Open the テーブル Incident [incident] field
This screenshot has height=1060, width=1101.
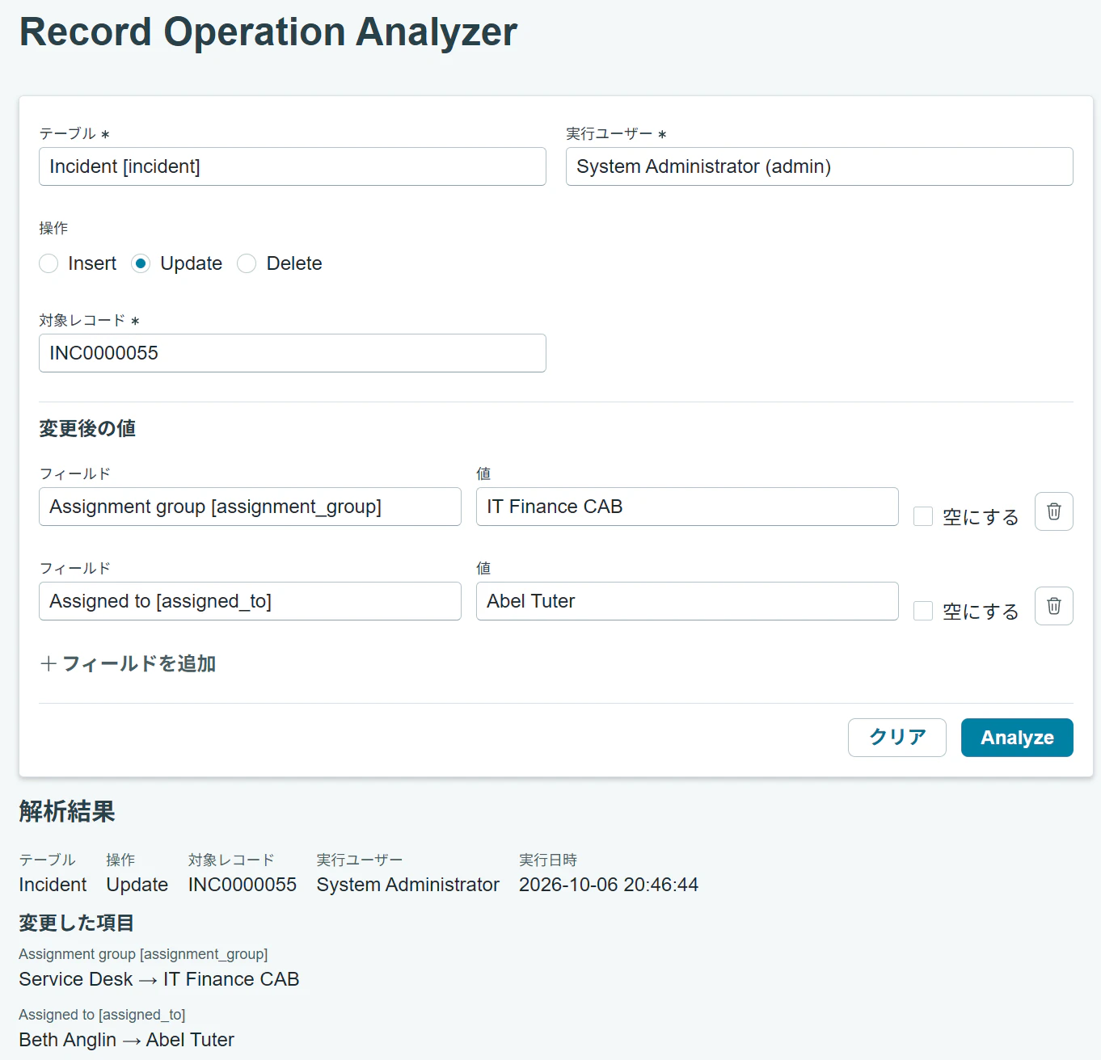pyautogui.click(x=293, y=166)
